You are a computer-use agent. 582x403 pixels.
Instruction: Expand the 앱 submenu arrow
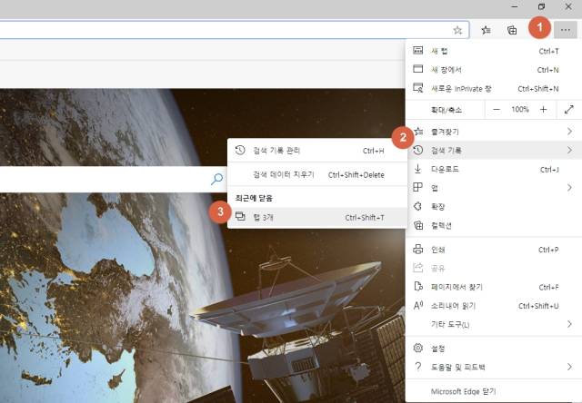569,188
